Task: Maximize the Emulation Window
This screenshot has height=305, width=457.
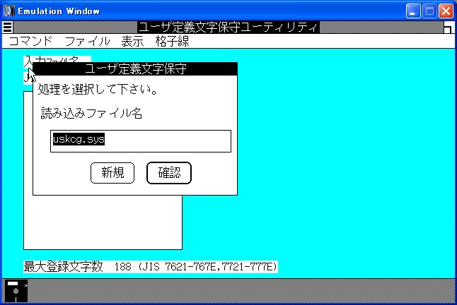Action: coord(429,11)
